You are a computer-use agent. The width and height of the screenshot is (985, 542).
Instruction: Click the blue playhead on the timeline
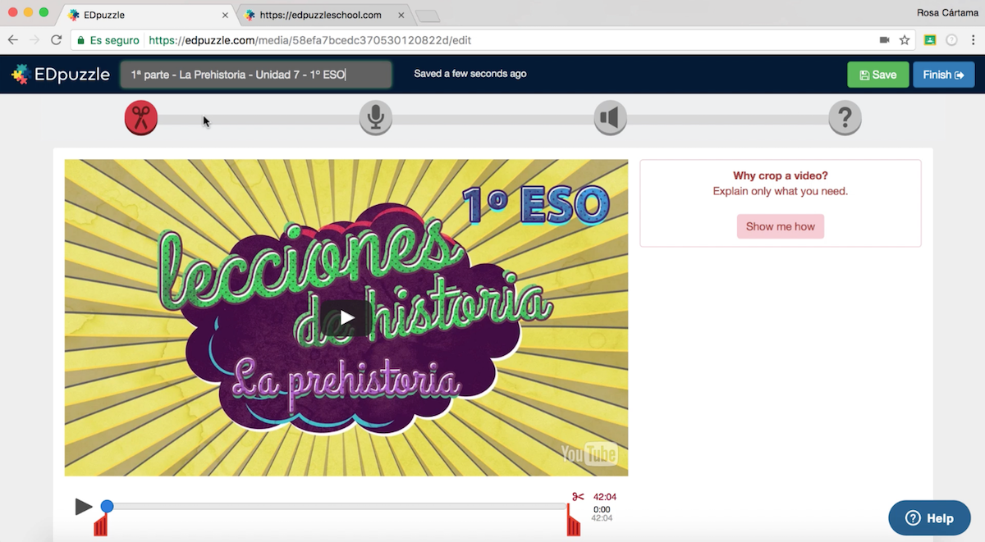click(x=107, y=507)
